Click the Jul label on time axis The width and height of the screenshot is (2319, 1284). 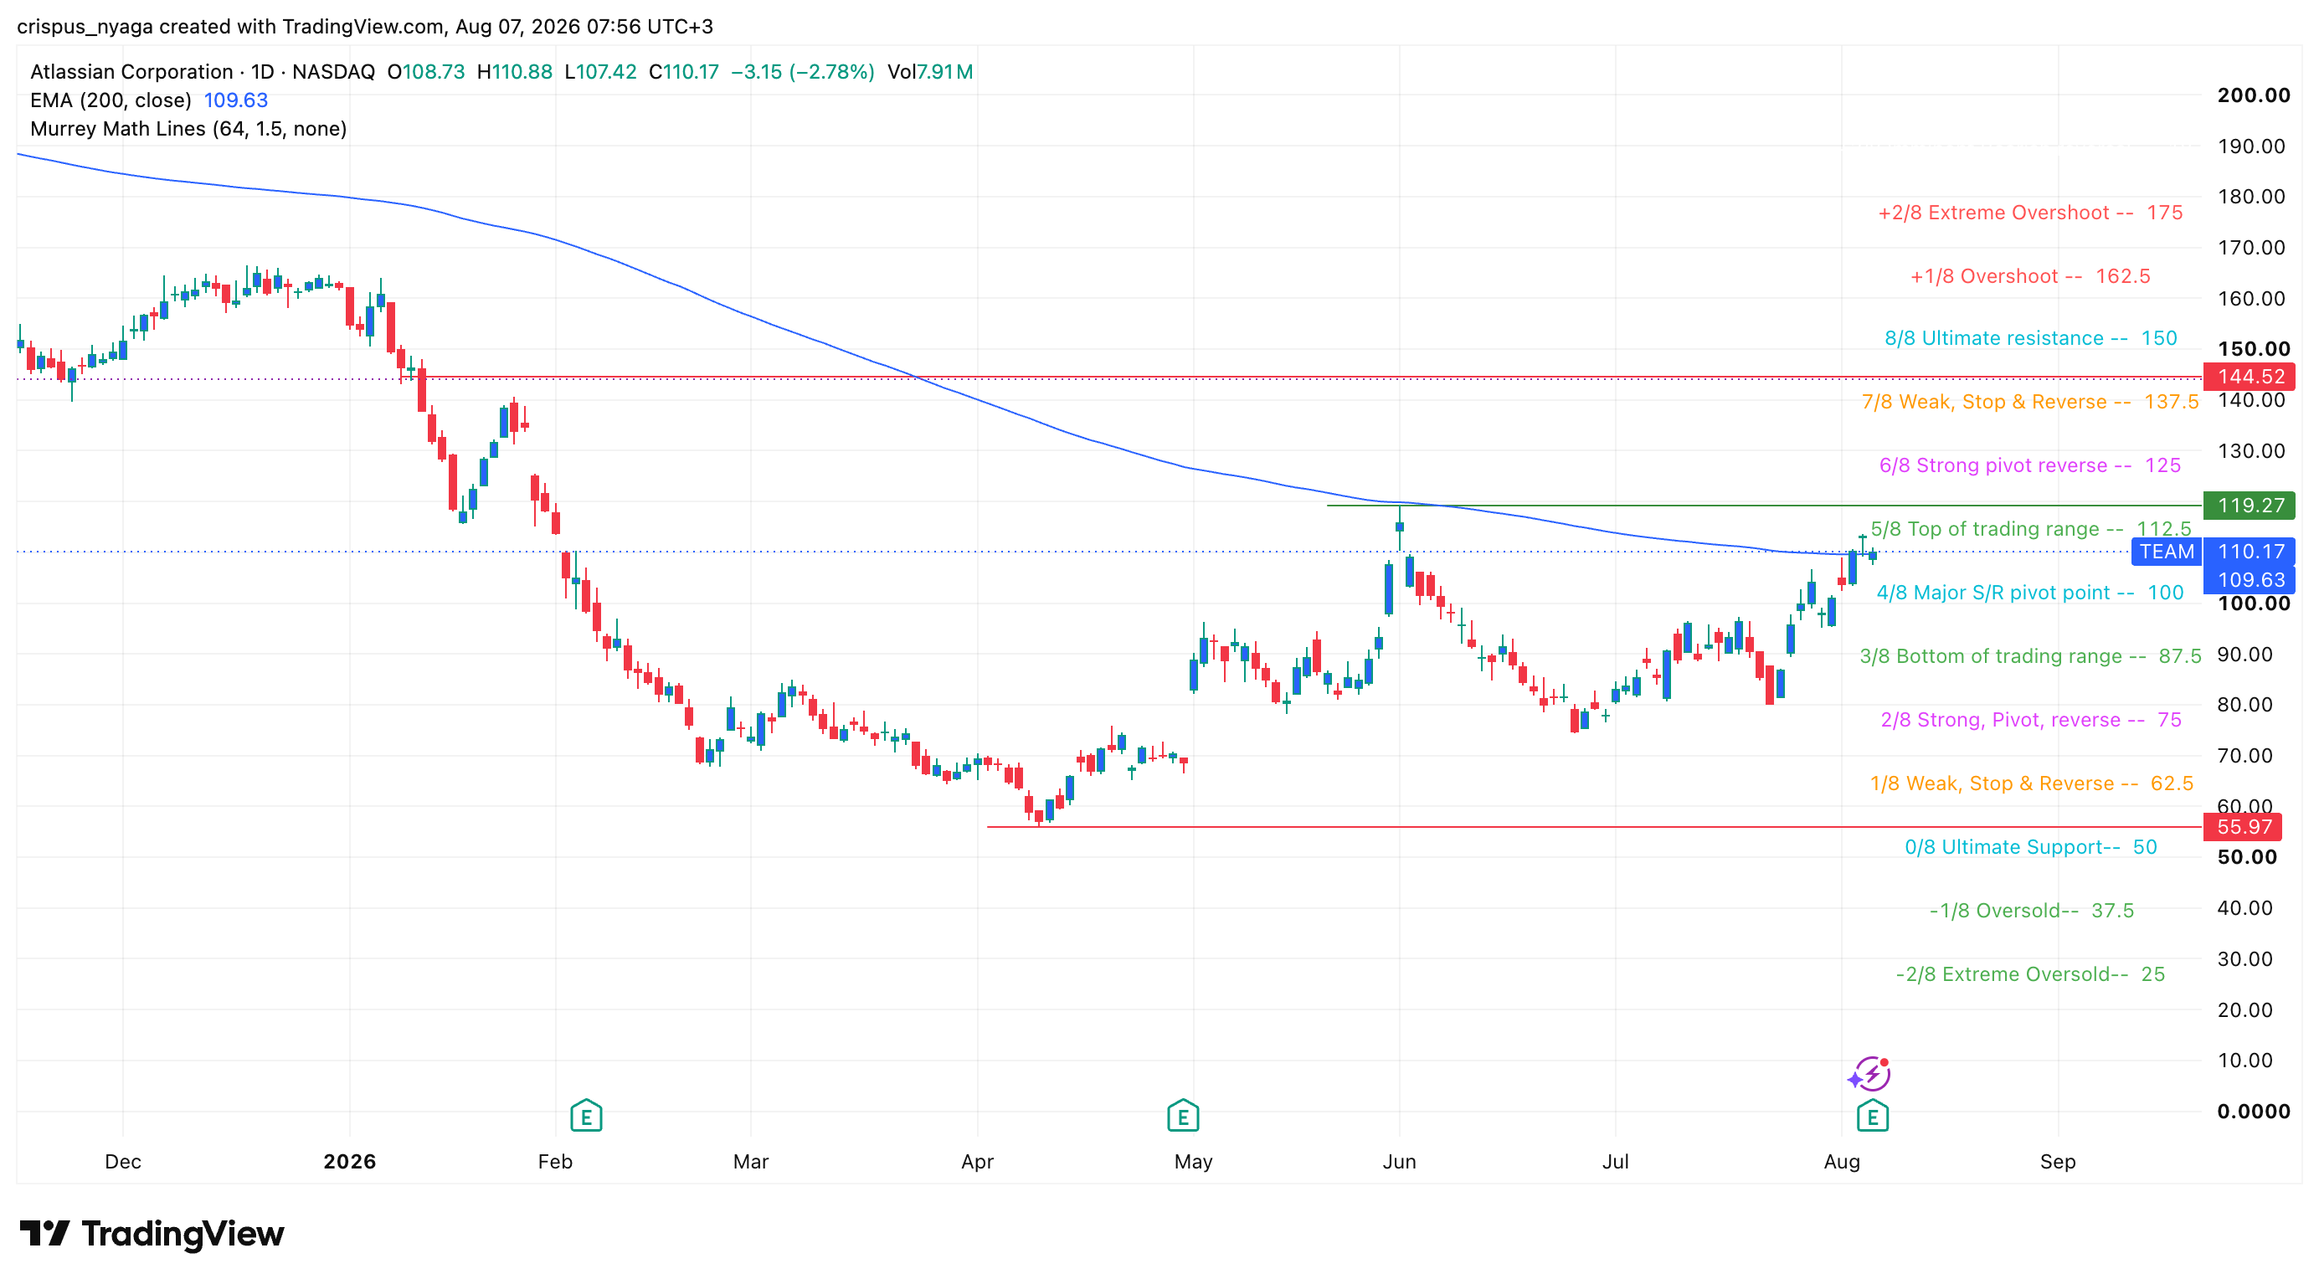click(x=1615, y=1162)
